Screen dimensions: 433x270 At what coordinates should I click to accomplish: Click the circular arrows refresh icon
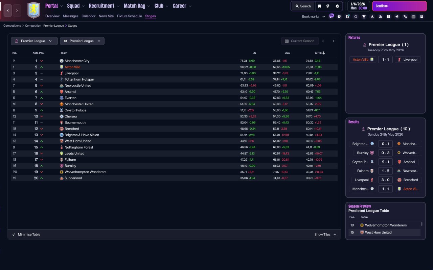coord(356,17)
